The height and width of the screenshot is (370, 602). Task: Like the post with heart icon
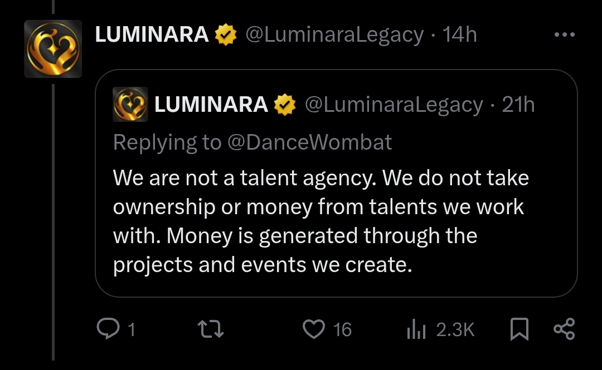click(x=313, y=329)
